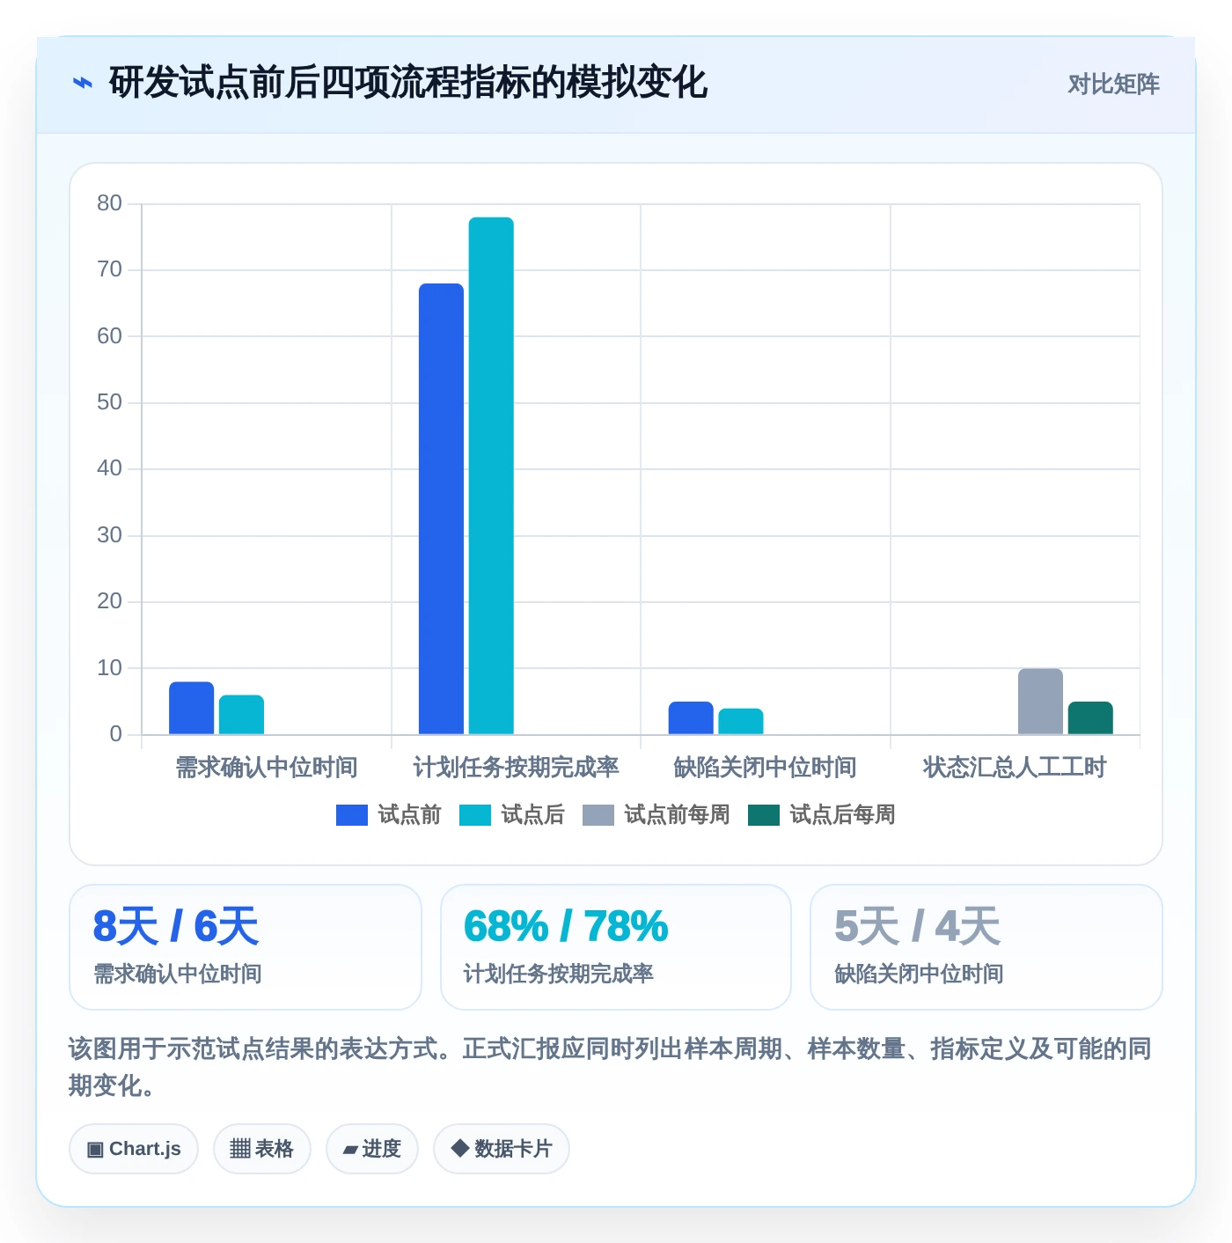Toggle the 试点前 legend item

click(388, 815)
